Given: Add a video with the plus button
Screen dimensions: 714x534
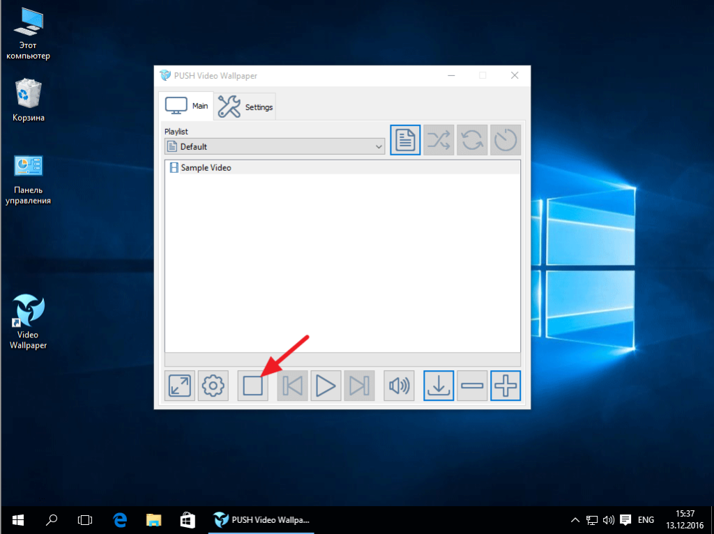Looking at the screenshot, I should 506,386.
